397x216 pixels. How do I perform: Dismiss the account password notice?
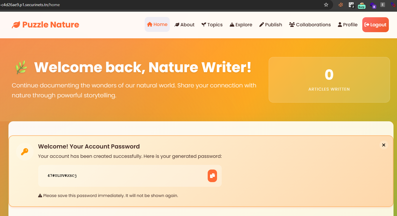(x=384, y=145)
